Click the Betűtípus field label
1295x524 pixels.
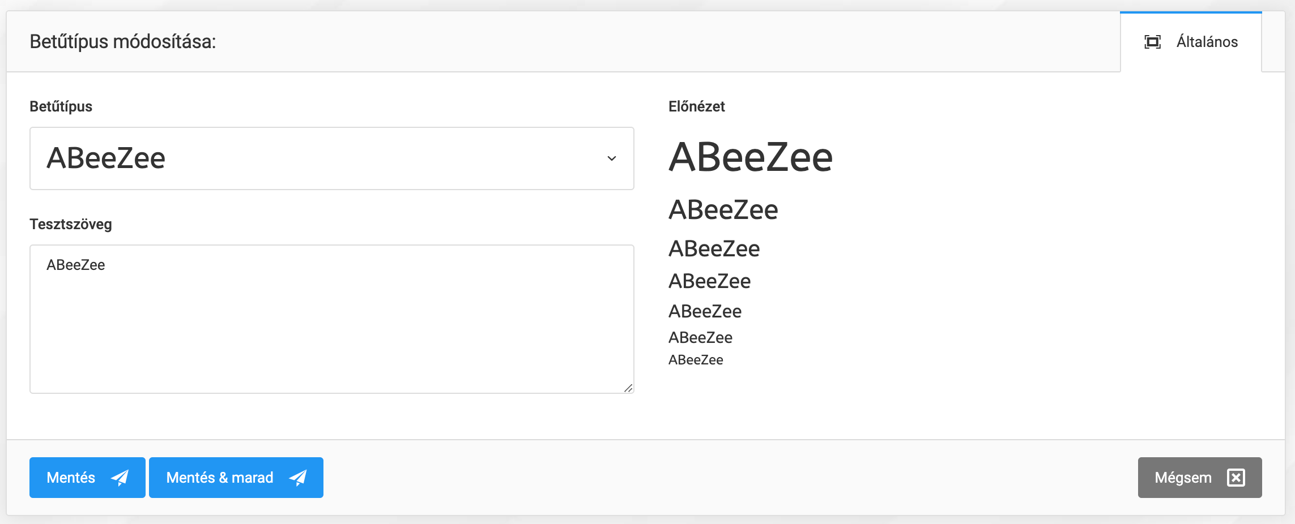pos(61,106)
